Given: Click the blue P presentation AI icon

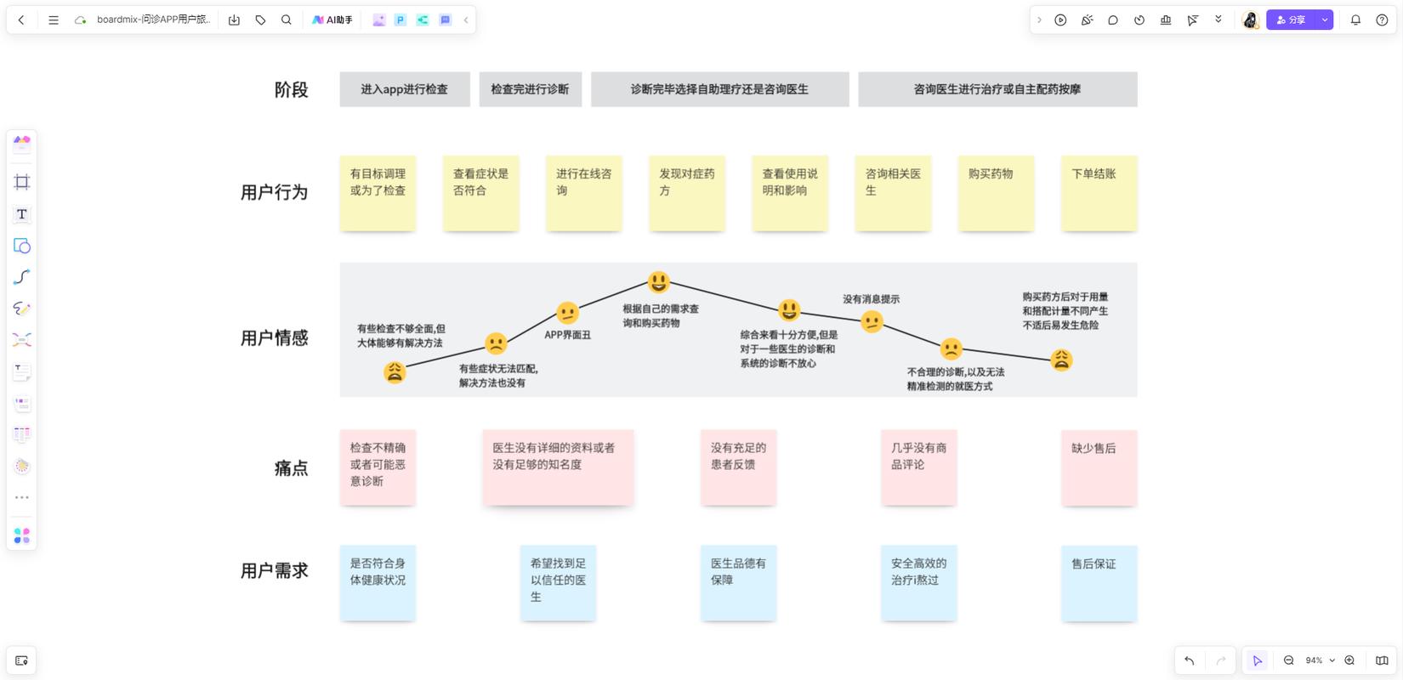Looking at the screenshot, I should pos(400,20).
